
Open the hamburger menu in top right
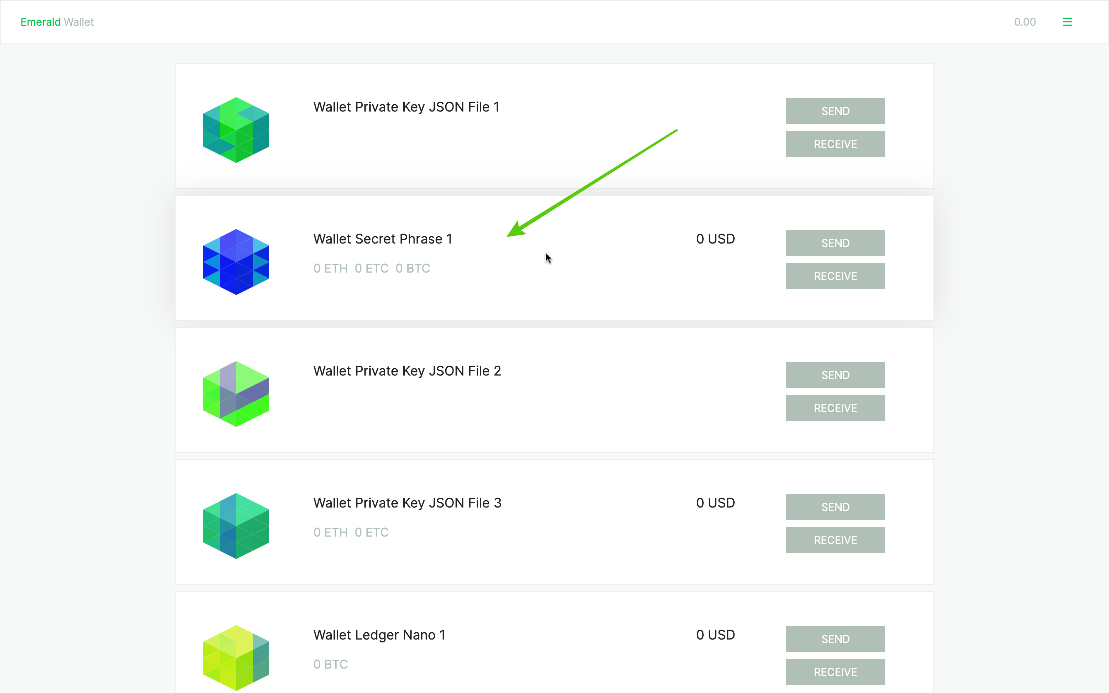click(1067, 21)
